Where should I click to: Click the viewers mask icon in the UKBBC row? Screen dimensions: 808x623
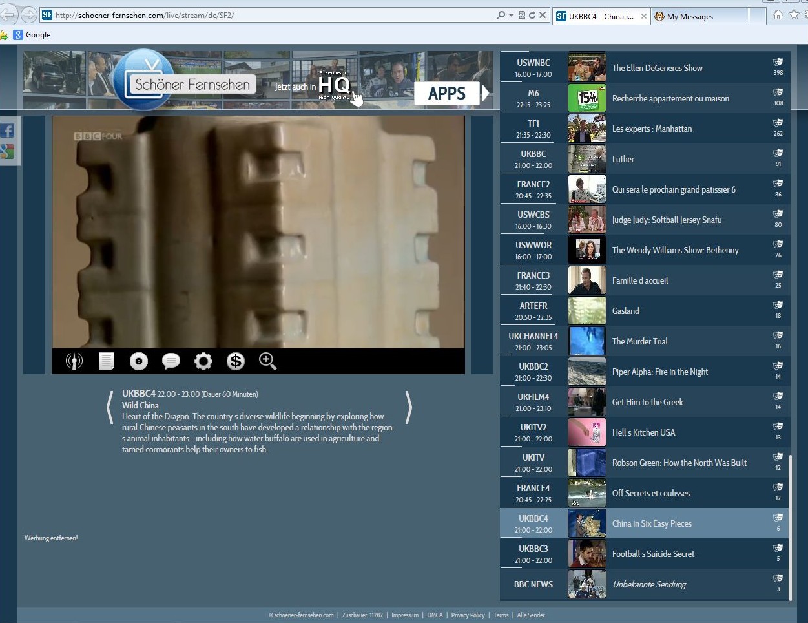click(x=778, y=153)
